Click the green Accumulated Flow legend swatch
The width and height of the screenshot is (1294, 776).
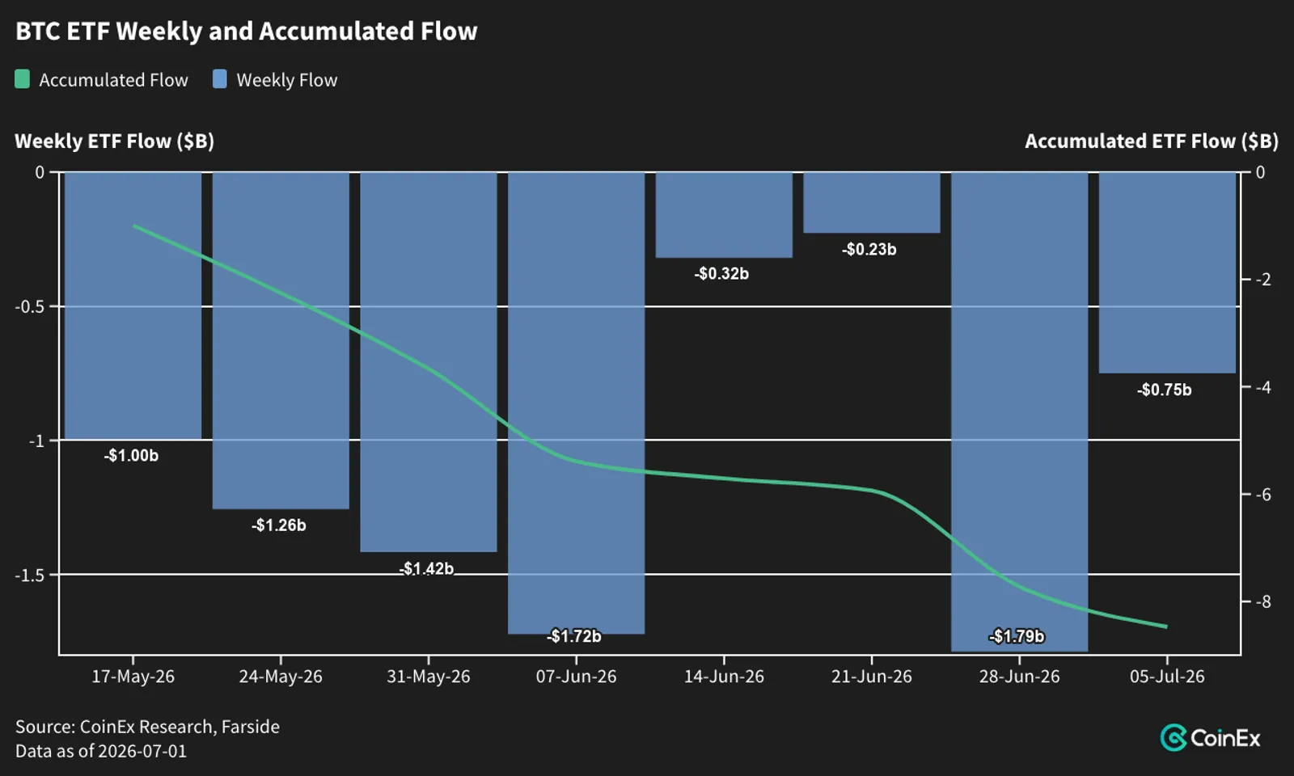pos(23,79)
